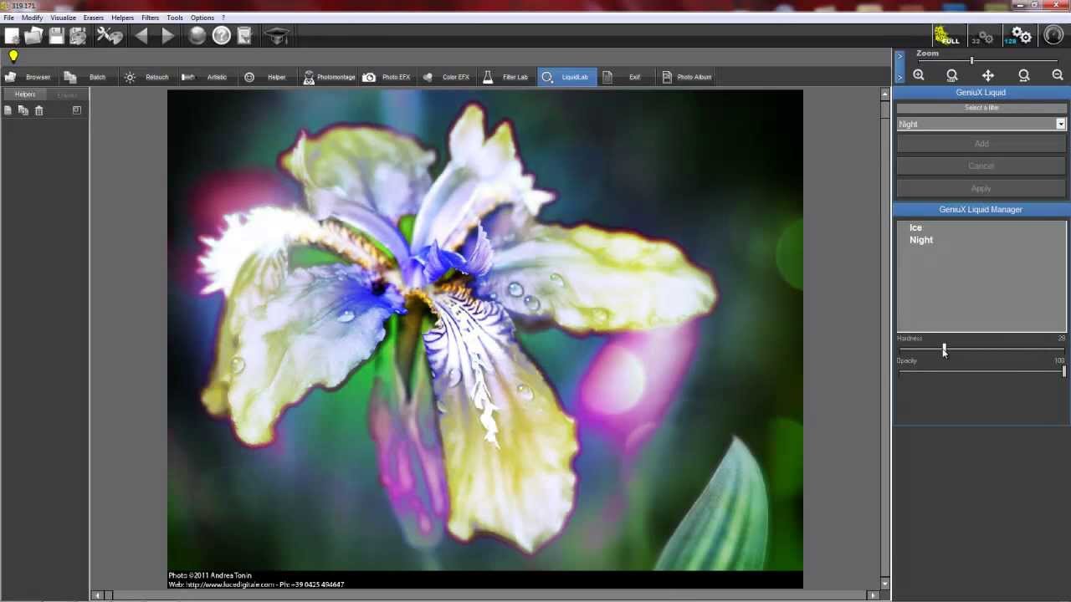Switch to the Browser tab
This screenshot has height=602, width=1071.
click(x=28, y=77)
